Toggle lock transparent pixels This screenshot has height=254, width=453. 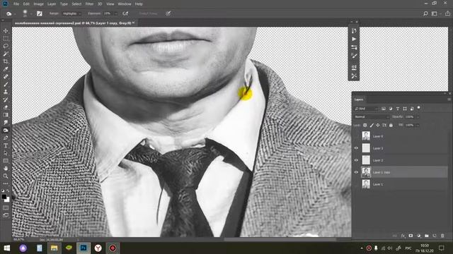coord(365,126)
